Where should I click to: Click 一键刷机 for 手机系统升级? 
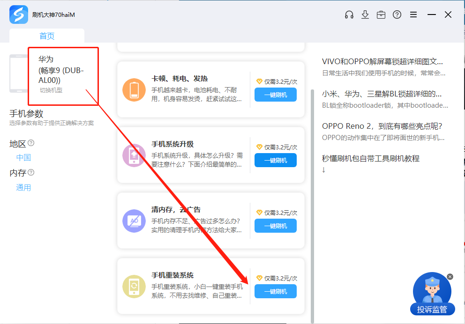(x=276, y=161)
